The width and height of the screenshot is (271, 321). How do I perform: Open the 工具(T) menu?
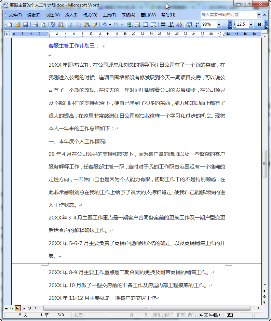point(109,15)
